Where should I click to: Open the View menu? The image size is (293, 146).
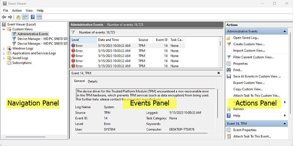tap(29, 11)
